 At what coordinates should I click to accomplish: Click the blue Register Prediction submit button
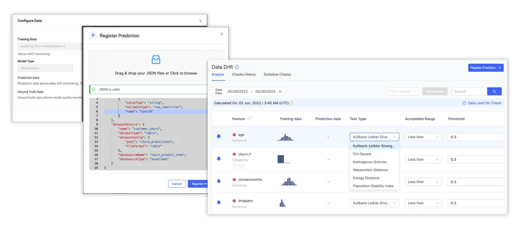pyautogui.click(x=198, y=183)
